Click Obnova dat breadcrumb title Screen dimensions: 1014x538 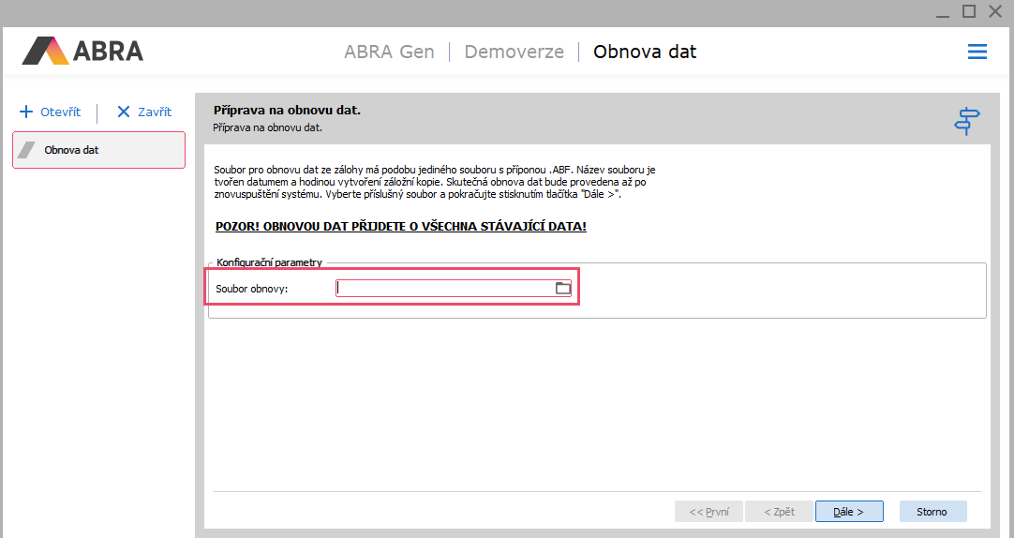coord(645,52)
